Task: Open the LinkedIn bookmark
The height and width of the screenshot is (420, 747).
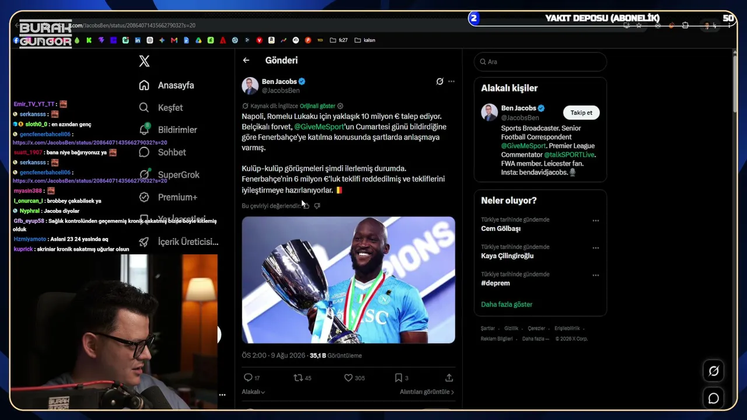Action: 138,40
